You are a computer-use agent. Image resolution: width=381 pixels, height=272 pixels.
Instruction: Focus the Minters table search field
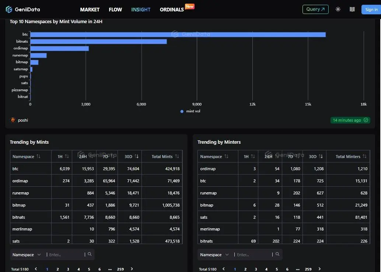tap(253, 255)
